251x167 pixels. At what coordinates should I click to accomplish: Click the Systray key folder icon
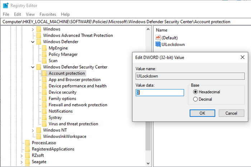point(44,117)
